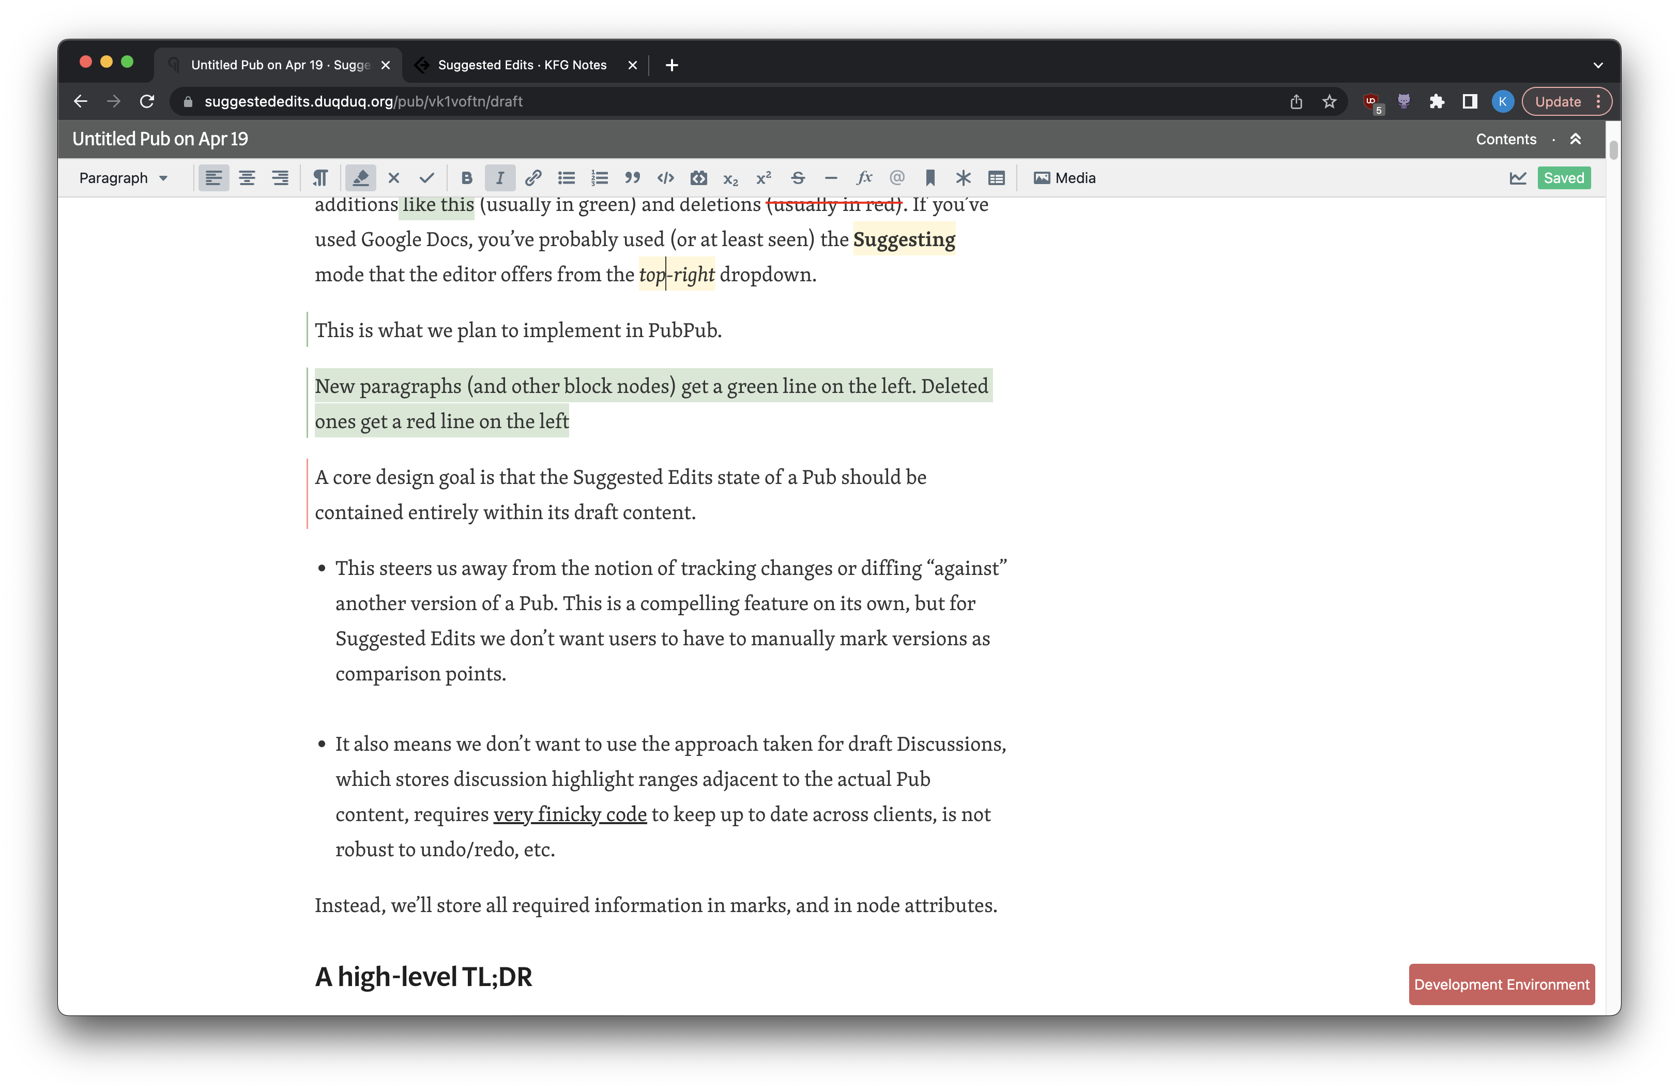Enable strikethrough text formatting

pos(797,178)
